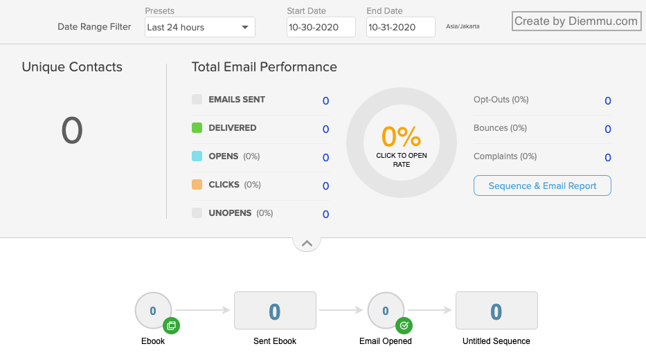Click the grey Unopens color swatch
Image resolution: width=646 pixels, height=362 pixels.
[197, 213]
